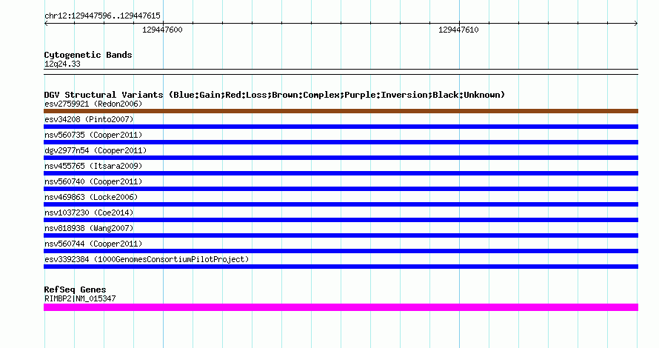Viewport: 659px width, 348px height.
Task: Click the 129447610 ruler position label
Action: 458,30
